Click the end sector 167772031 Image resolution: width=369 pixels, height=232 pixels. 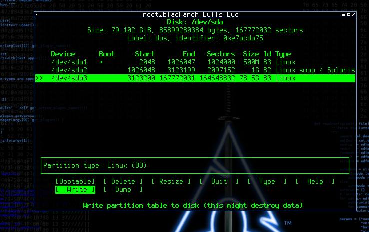point(177,78)
